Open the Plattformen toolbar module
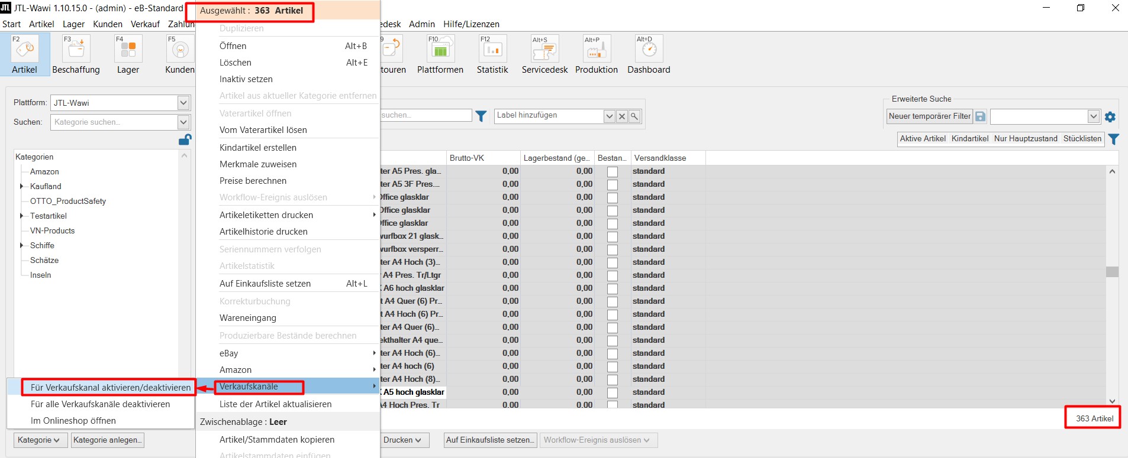1128x458 pixels. pos(440,55)
